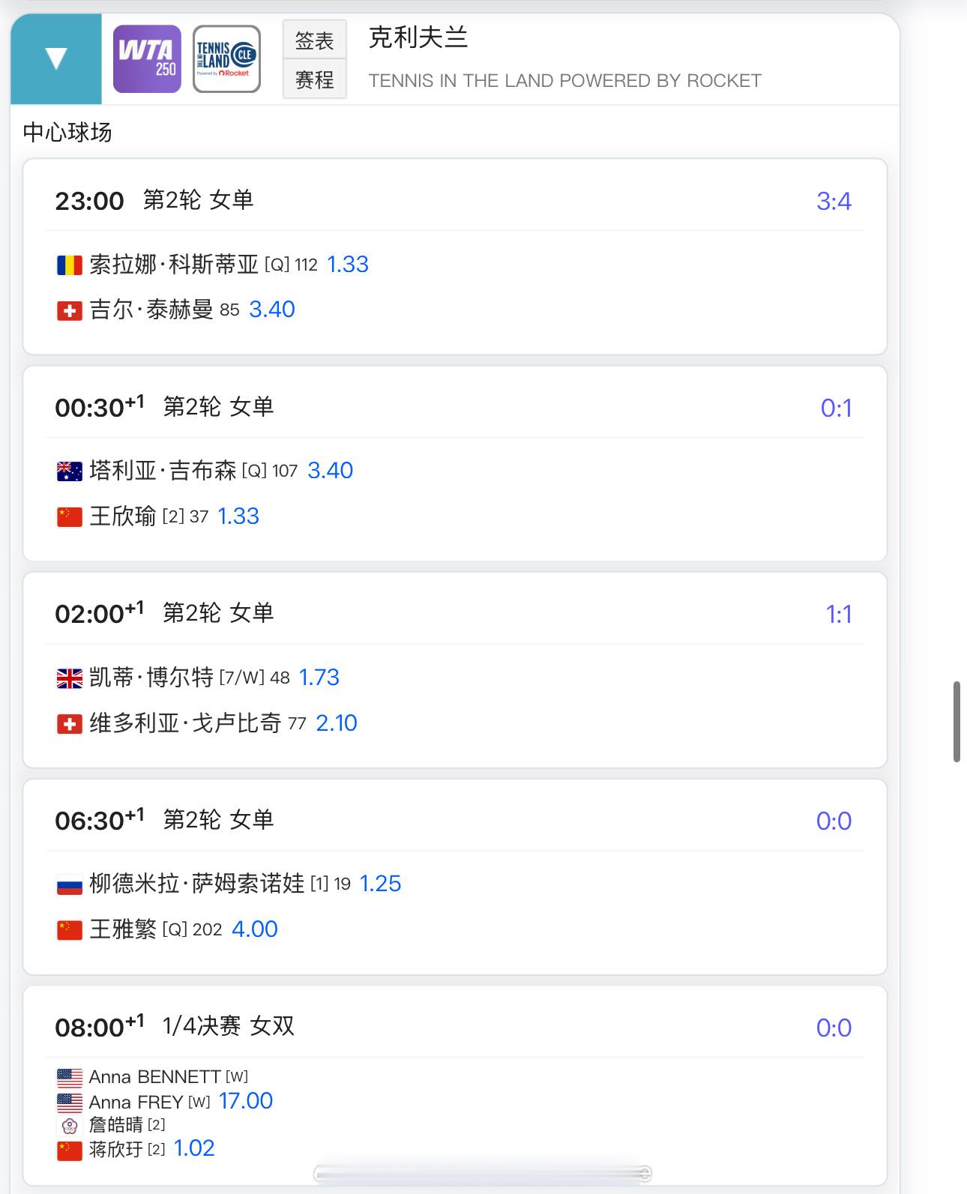This screenshot has height=1194, width=967.
Task: Open player 王雅繁 profile
Action: tap(123, 929)
